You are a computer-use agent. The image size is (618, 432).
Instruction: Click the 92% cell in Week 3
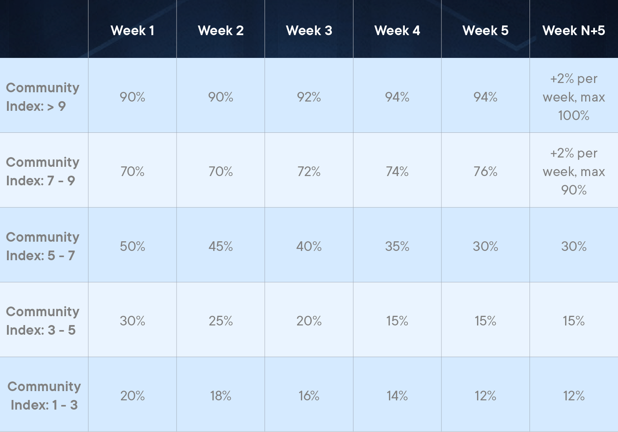coord(309,97)
